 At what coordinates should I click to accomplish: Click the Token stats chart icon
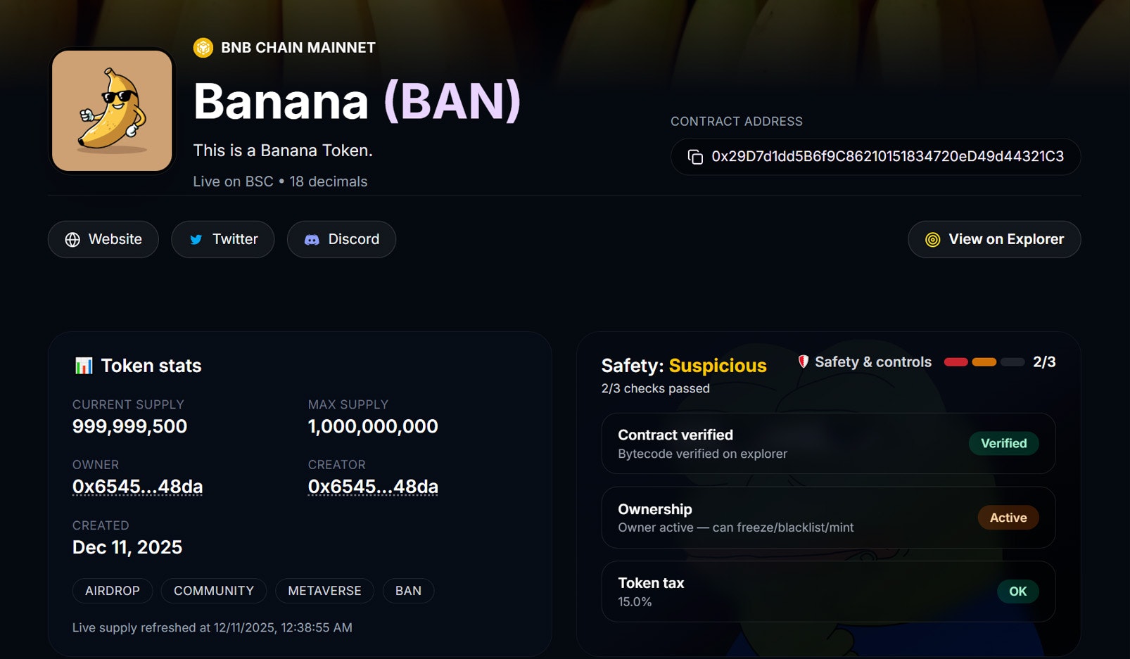[84, 366]
